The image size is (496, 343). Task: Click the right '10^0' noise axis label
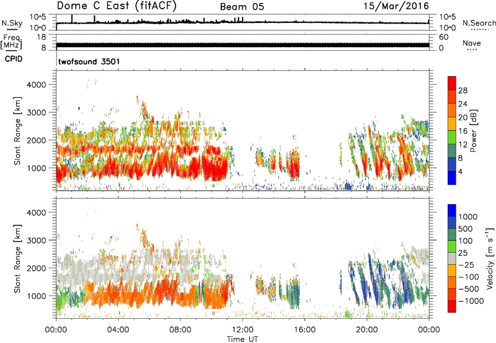click(448, 28)
